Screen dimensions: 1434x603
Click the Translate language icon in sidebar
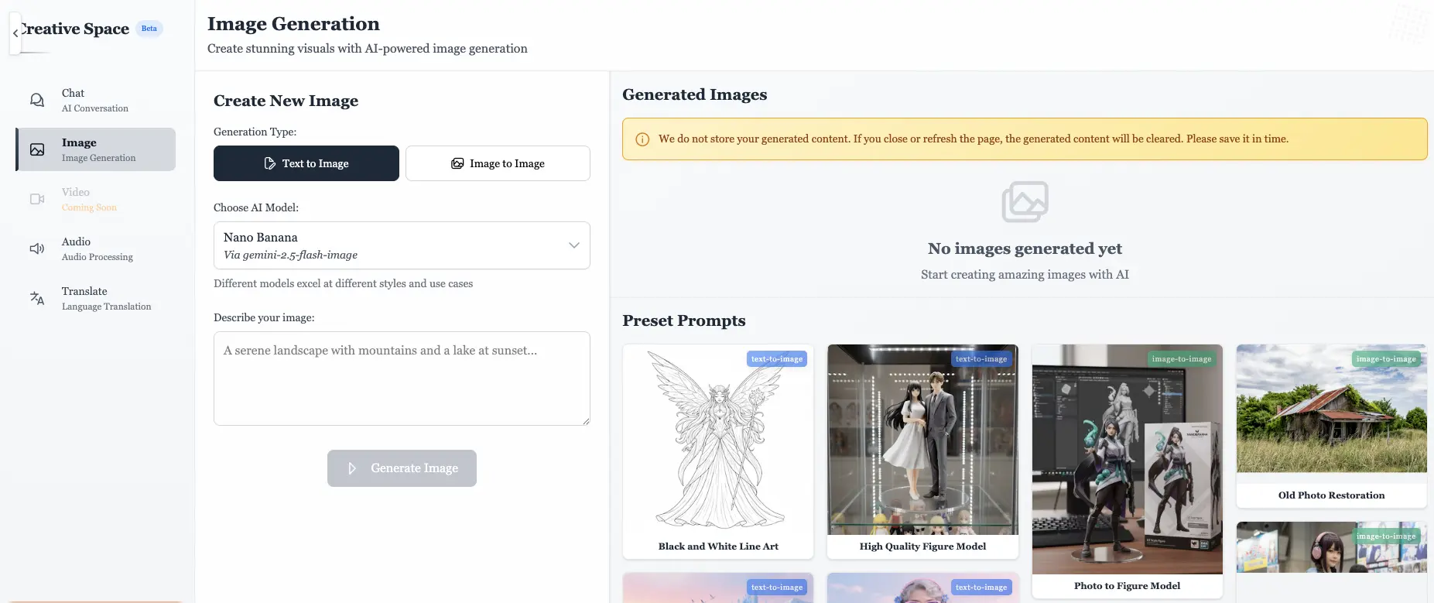37,298
